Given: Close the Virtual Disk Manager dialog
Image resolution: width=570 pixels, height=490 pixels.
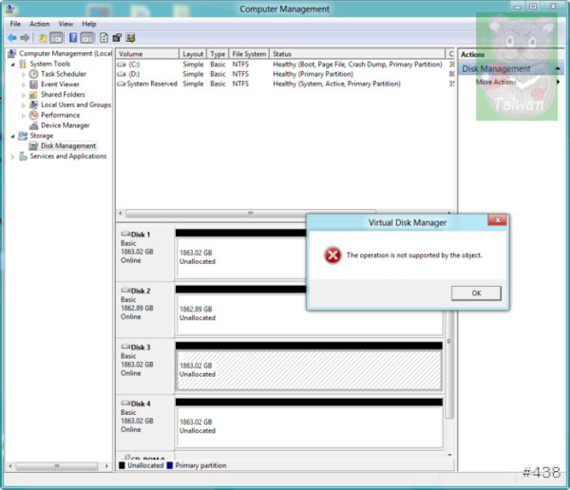Looking at the screenshot, I should click(496, 220).
